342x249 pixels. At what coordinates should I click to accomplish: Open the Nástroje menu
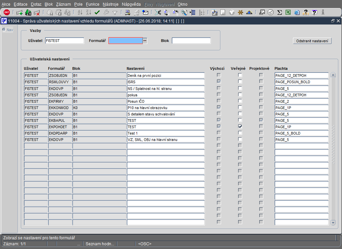111,4
